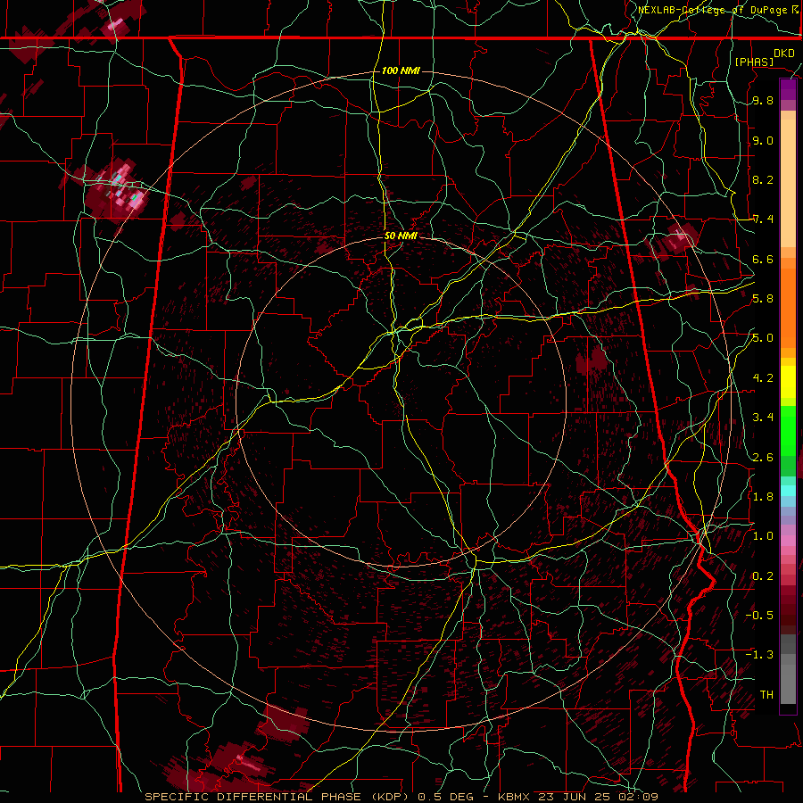
Task: Select the 8.2 legend value
Action: pyautogui.click(x=763, y=179)
